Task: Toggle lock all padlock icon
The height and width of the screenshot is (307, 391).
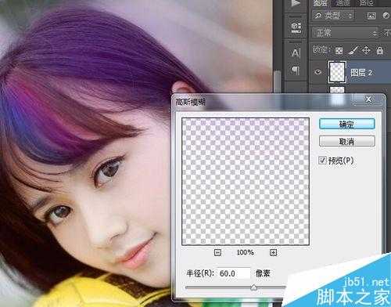Action: [x=380, y=50]
